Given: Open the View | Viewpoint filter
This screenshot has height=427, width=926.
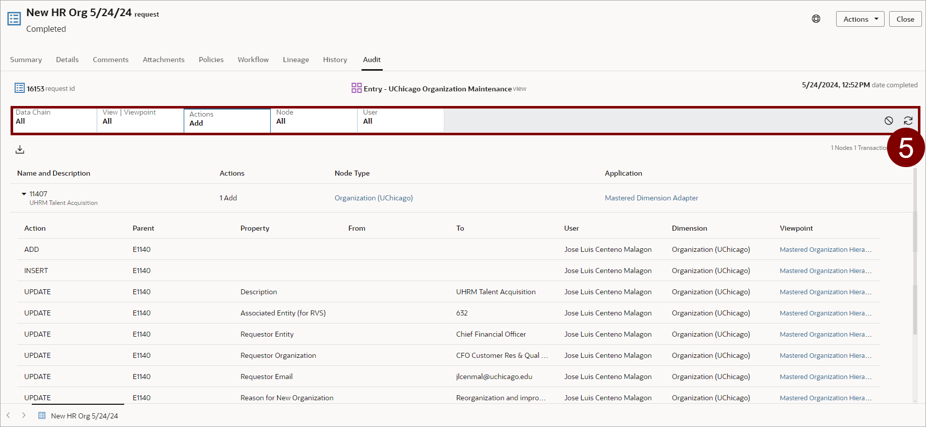Looking at the screenshot, I should pos(140,120).
